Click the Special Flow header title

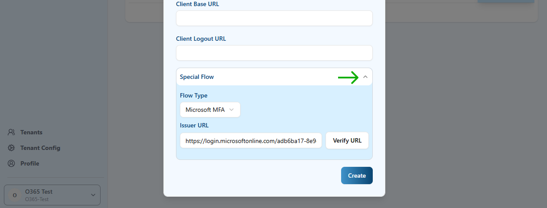click(197, 77)
